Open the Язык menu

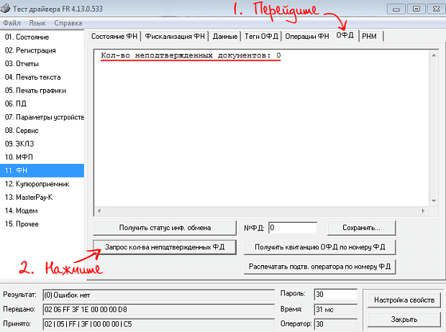coord(37,22)
